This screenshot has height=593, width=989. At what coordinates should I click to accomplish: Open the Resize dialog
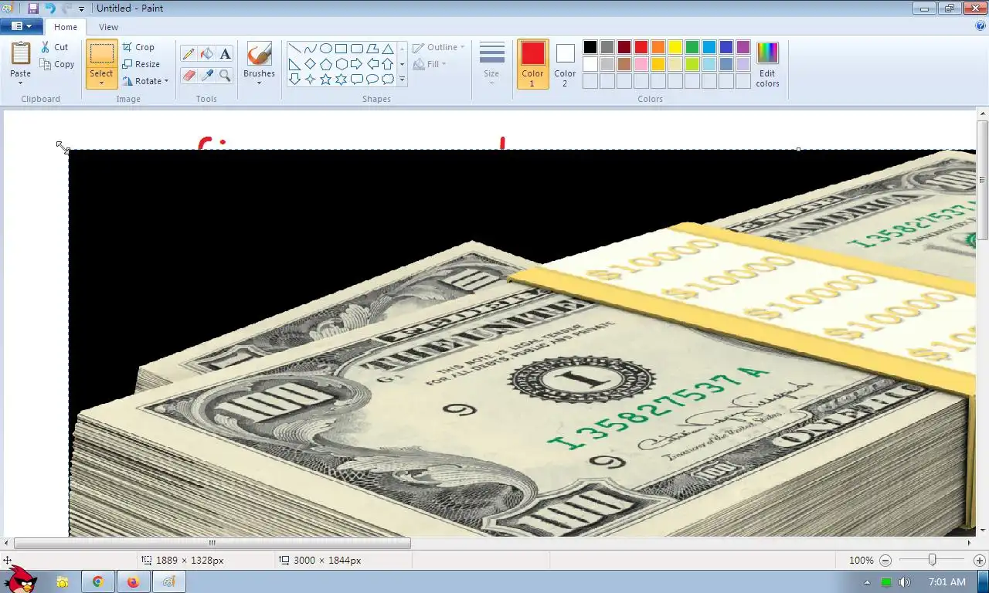pyautogui.click(x=141, y=64)
